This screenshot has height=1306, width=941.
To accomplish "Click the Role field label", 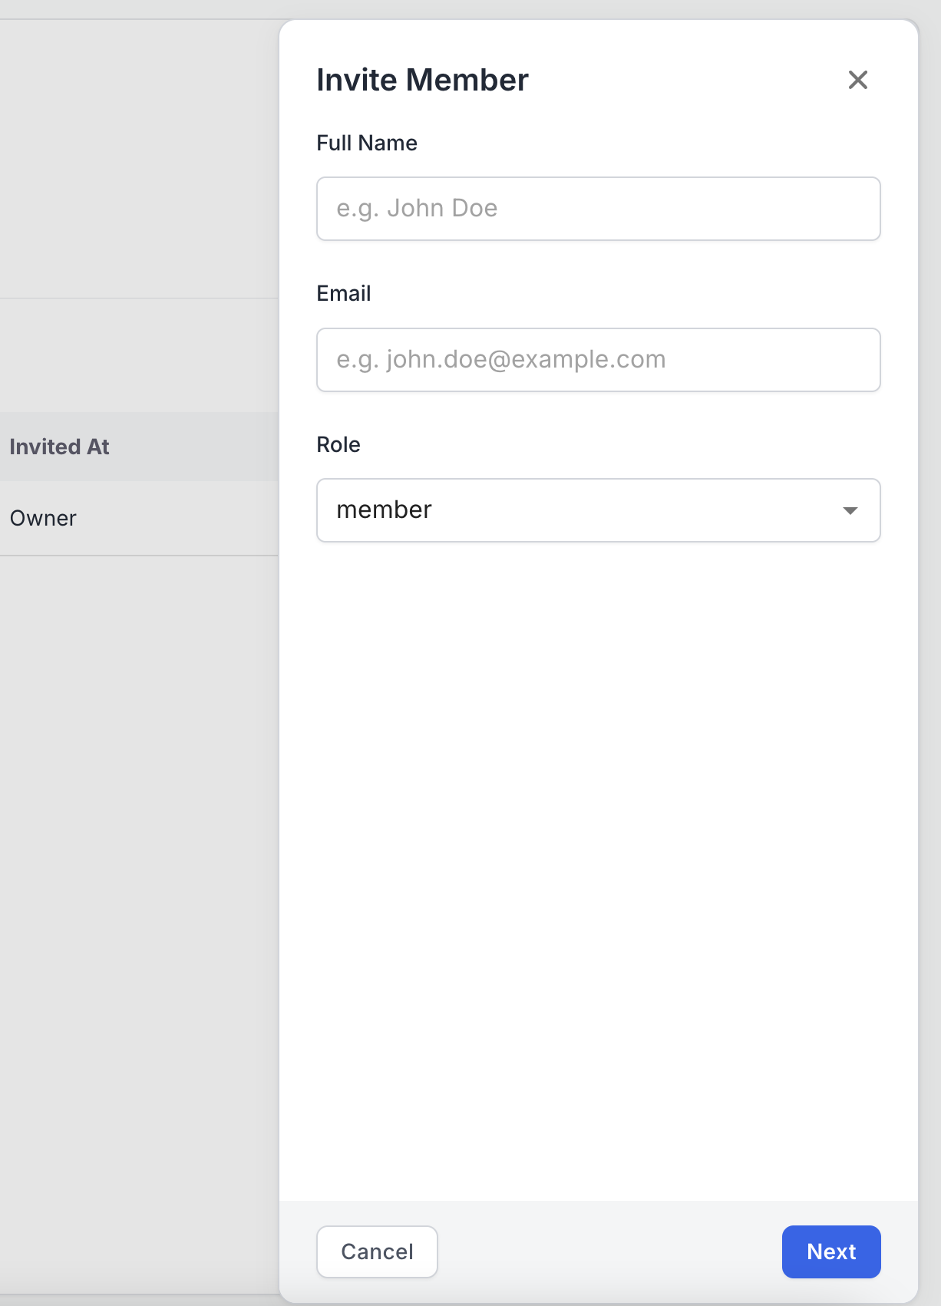I will (338, 444).
